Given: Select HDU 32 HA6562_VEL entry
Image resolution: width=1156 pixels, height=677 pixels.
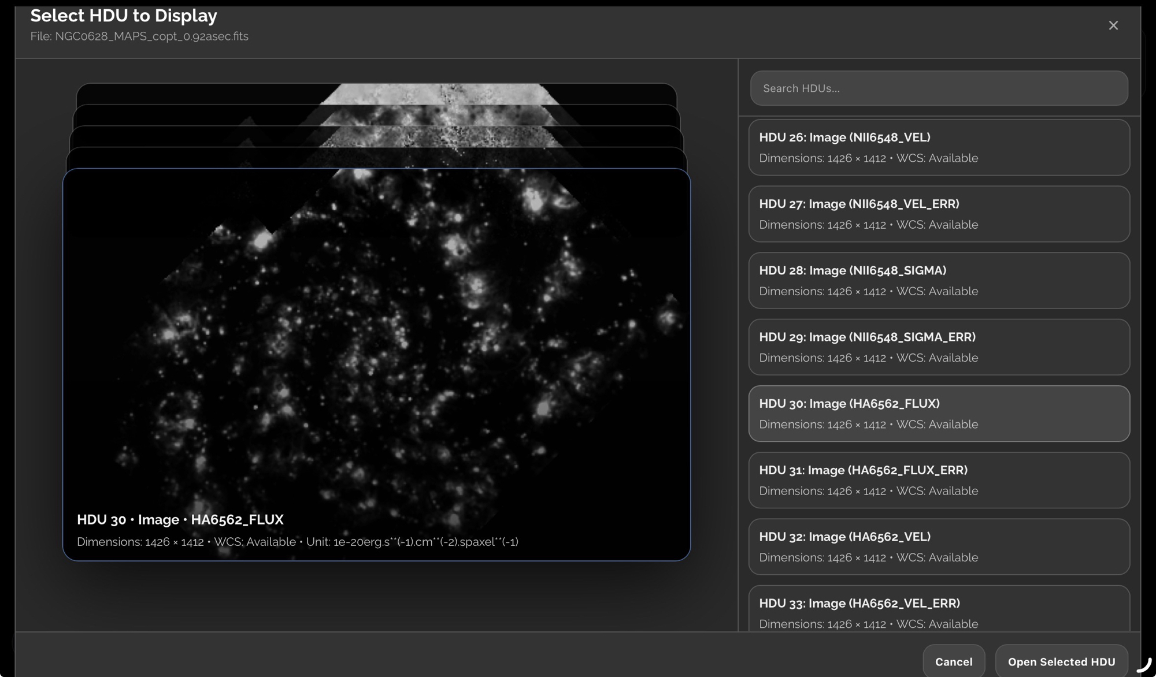Looking at the screenshot, I should [939, 546].
